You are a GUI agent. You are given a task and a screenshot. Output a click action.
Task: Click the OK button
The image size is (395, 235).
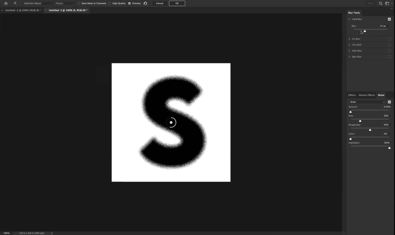click(x=177, y=3)
